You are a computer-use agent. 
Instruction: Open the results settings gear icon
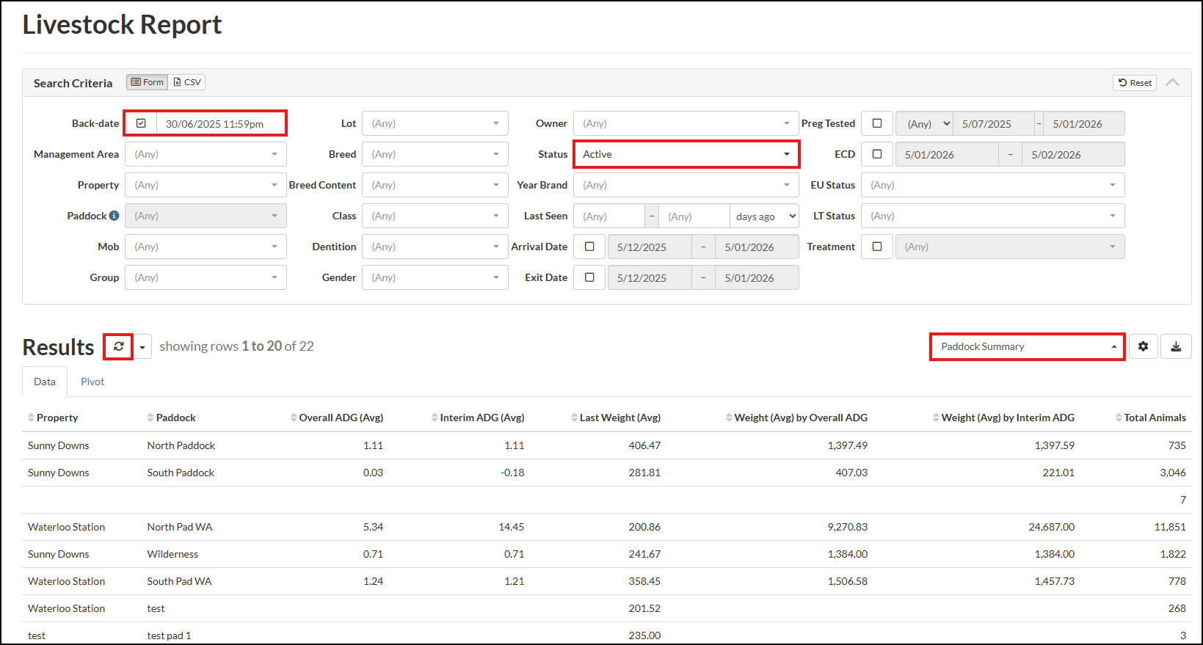click(x=1143, y=346)
